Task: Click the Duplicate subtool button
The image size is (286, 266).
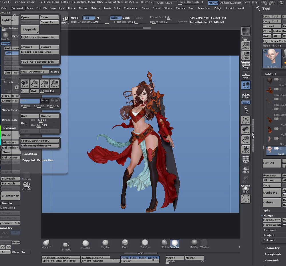Action: tap(272, 193)
